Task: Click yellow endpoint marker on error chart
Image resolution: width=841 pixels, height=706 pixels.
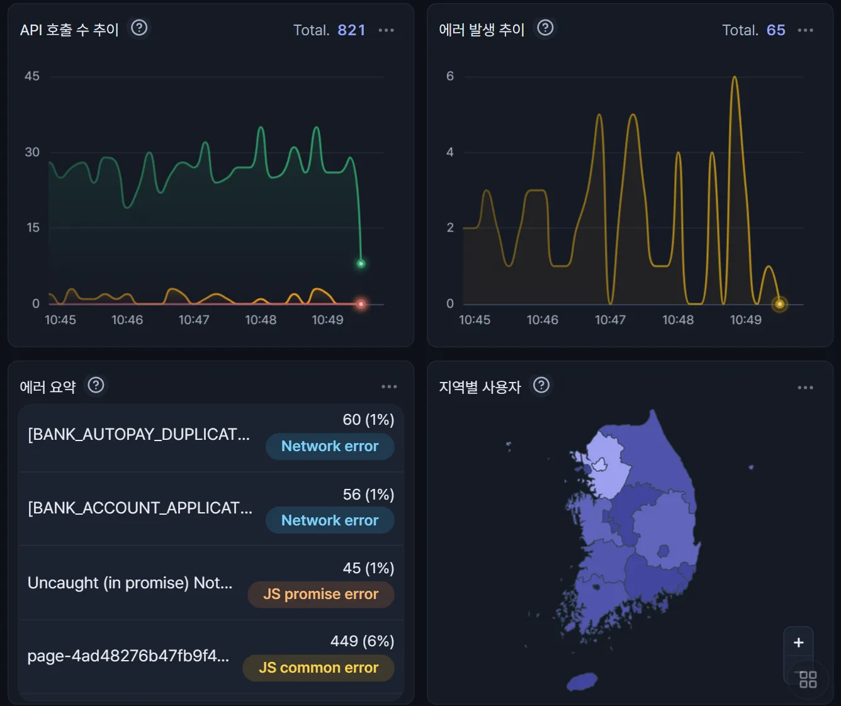Action: (779, 304)
